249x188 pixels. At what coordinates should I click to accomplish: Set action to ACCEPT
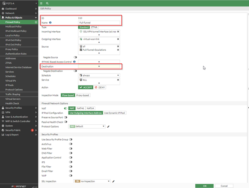pyautogui.click(x=86, y=87)
